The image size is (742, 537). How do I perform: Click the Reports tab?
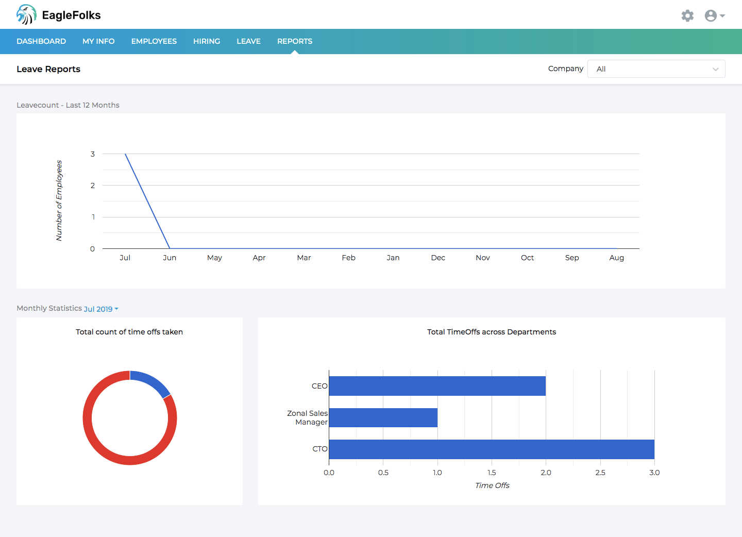295,41
